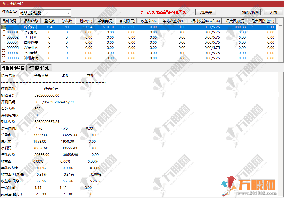Click the 全部交易 column heading
The image size is (284, 198).
click(x=41, y=76)
